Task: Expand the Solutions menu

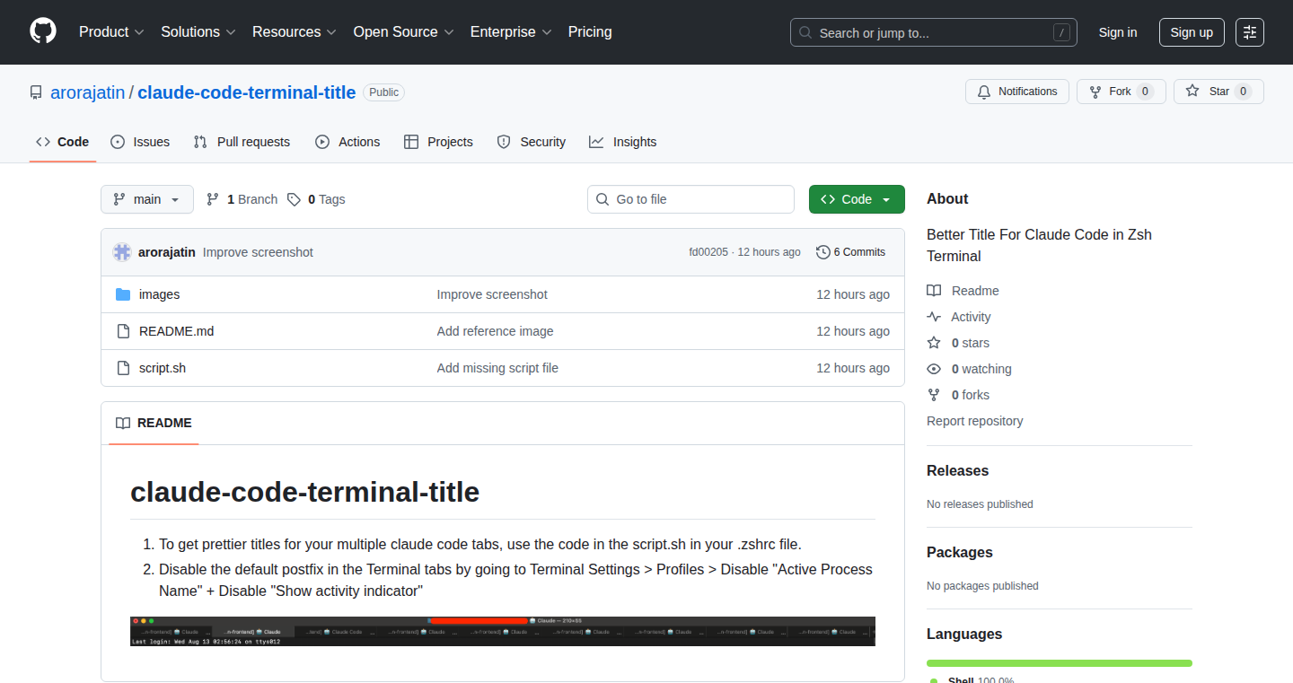Action: click(198, 31)
